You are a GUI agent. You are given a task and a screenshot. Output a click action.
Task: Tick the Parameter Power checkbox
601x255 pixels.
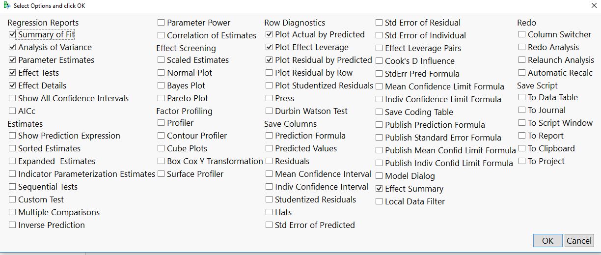click(x=161, y=23)
